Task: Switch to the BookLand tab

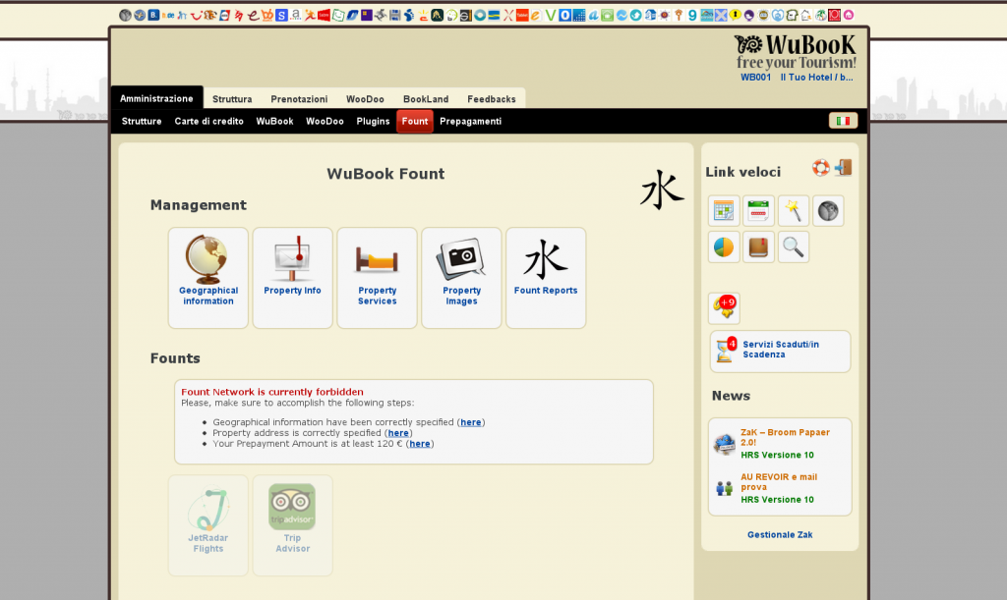Action: pyautogui.click(x=426, y=99)
